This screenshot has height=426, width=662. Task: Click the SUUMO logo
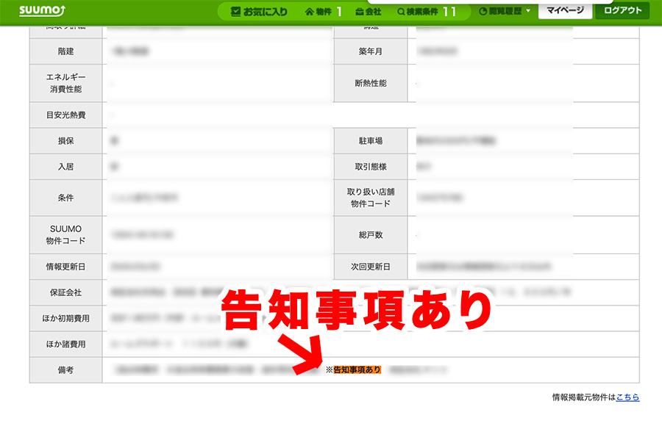(42, 10)
